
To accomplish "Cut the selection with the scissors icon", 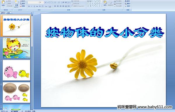I will pos(9,1).
